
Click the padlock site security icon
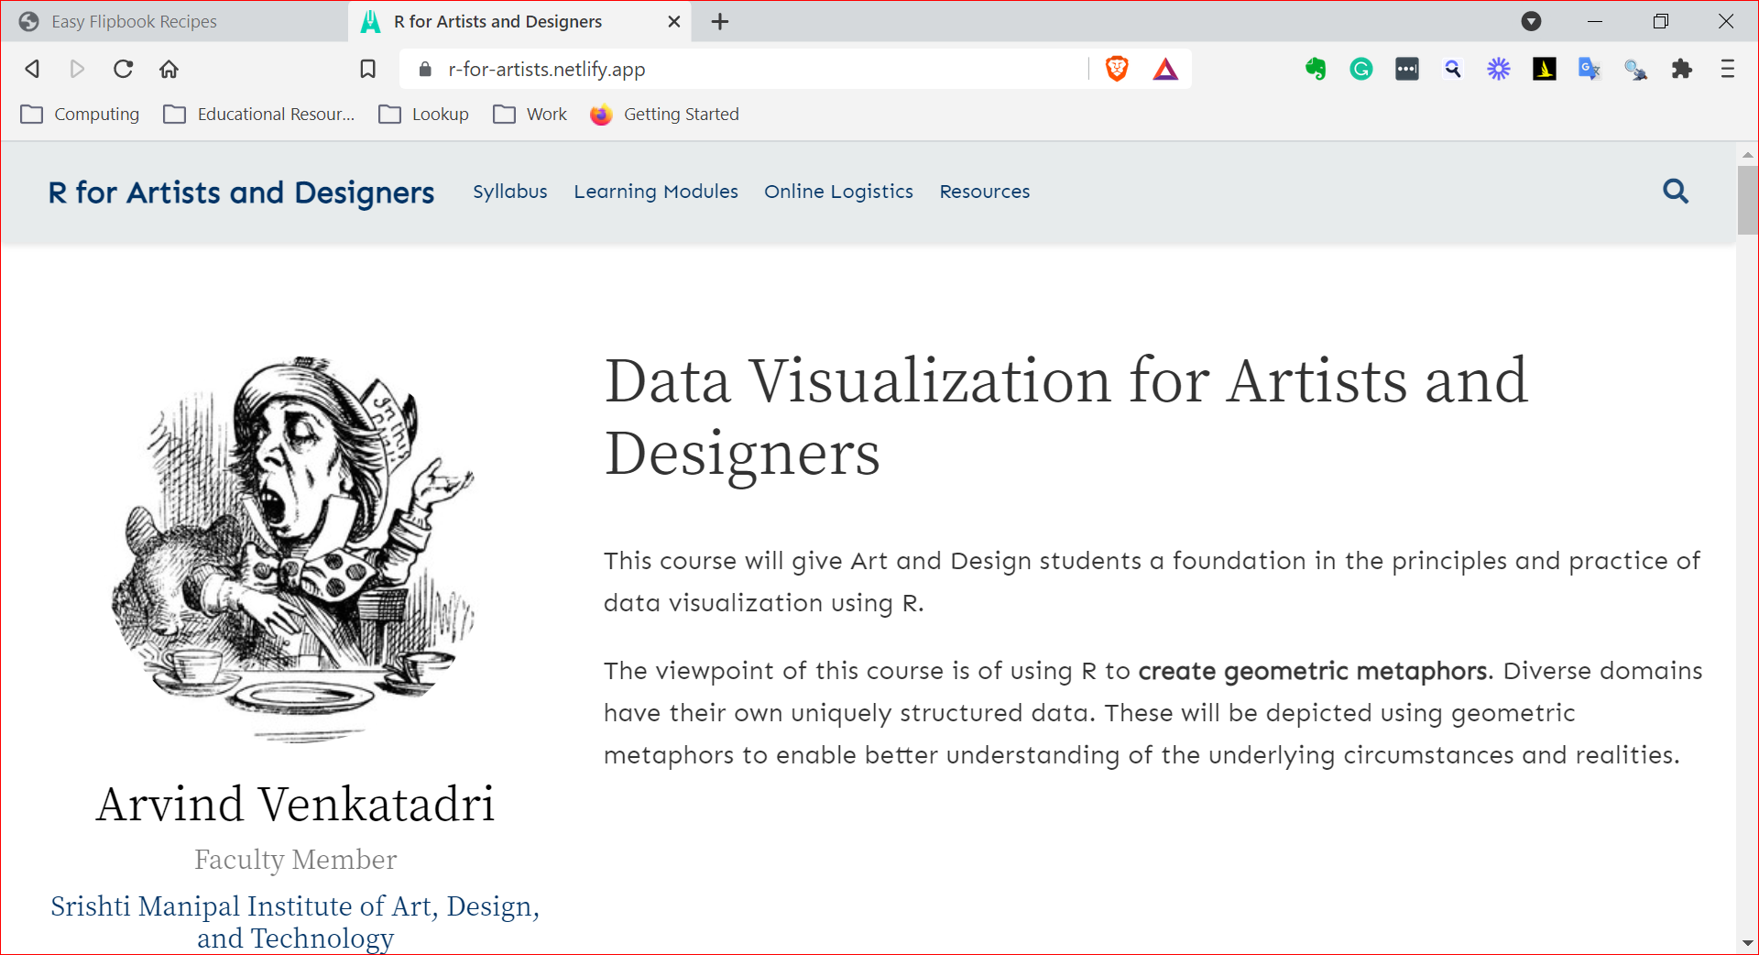[424, 70]
